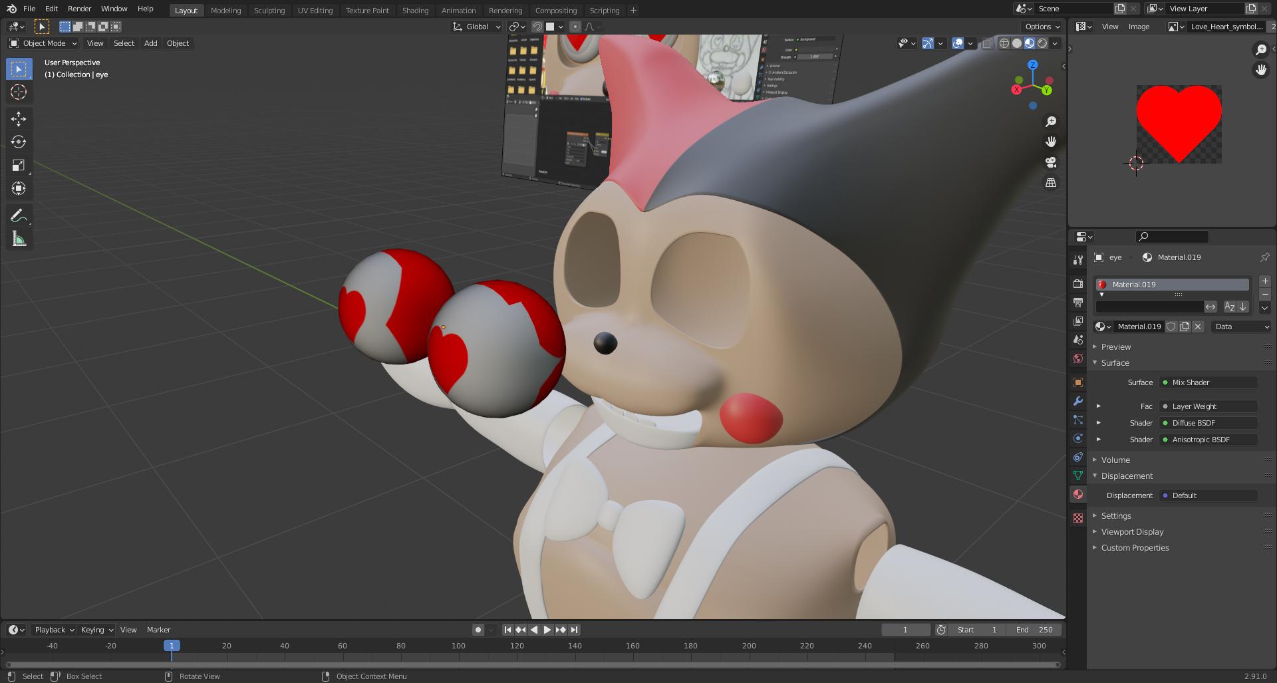Viewport: 1277px width, 683px height.
Task: Activate the Rotate tool
Action: coord(19,142)
